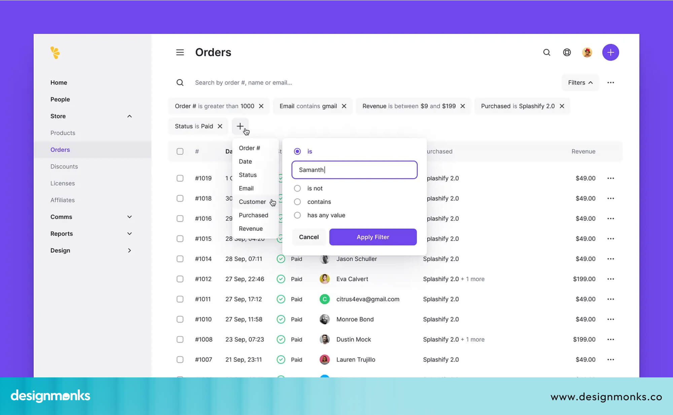Open Discounts in sidebar
The height and width of the screenshot is (415, 673).
pyautogui.click(x=64, y=167)
